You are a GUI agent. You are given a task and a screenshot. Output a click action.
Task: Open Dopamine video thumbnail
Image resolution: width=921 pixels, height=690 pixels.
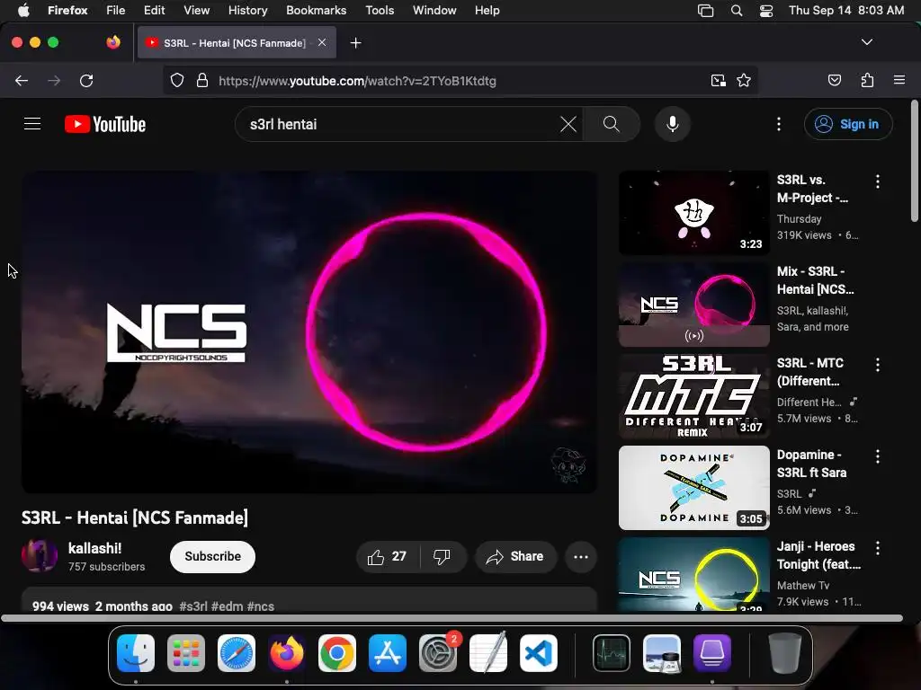coord(693,488)
